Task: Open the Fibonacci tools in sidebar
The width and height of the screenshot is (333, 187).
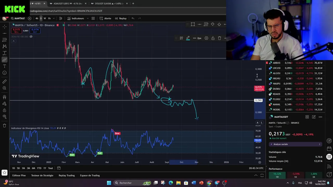Action: click(4, 40)
